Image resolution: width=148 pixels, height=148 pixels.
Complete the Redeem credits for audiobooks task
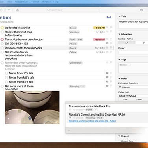tap(2, 48)
